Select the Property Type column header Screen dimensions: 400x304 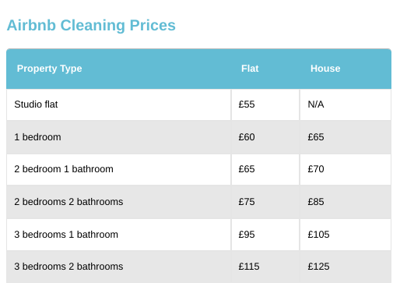[49, 69]
